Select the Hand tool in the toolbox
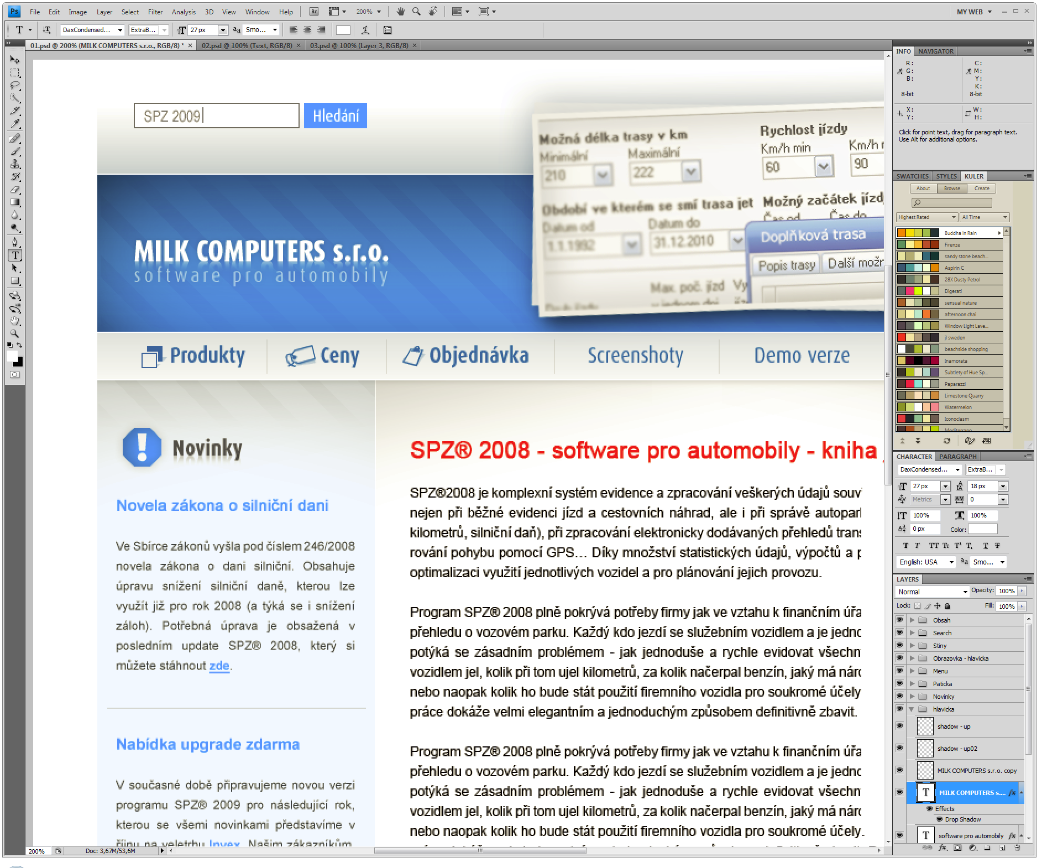 point(15,321)
